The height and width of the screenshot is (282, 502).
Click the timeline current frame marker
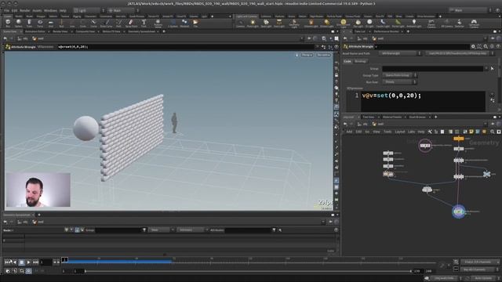(x=64, y=260)
